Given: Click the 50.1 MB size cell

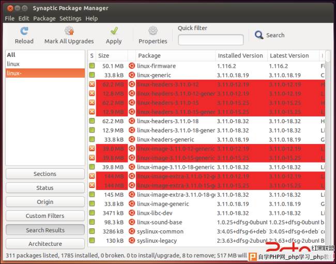Looking at the screenshot, I should tap(113, 66).
